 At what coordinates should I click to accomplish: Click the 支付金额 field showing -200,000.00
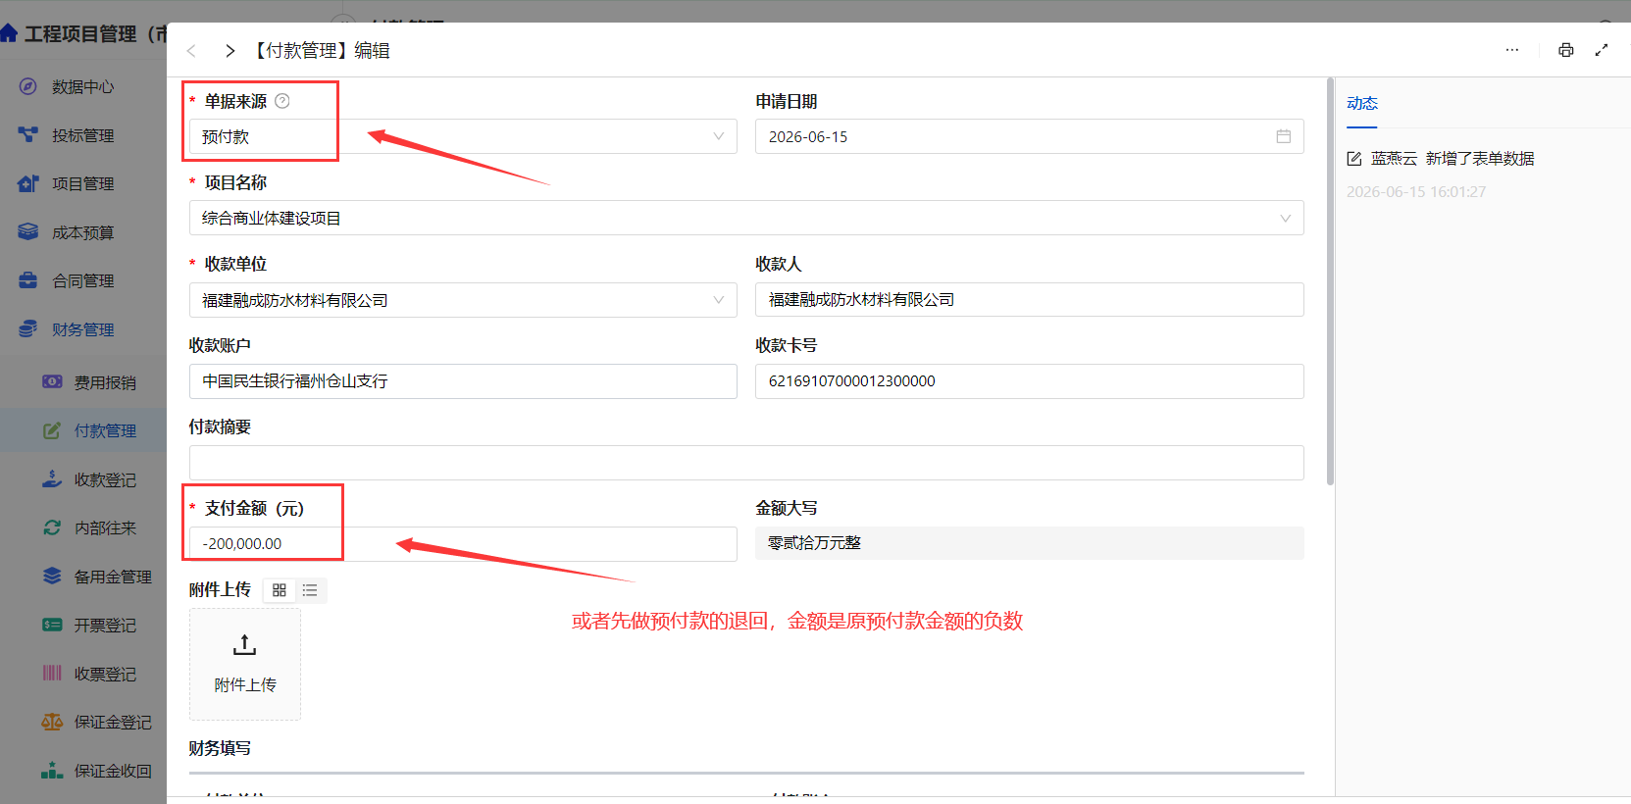463,544
